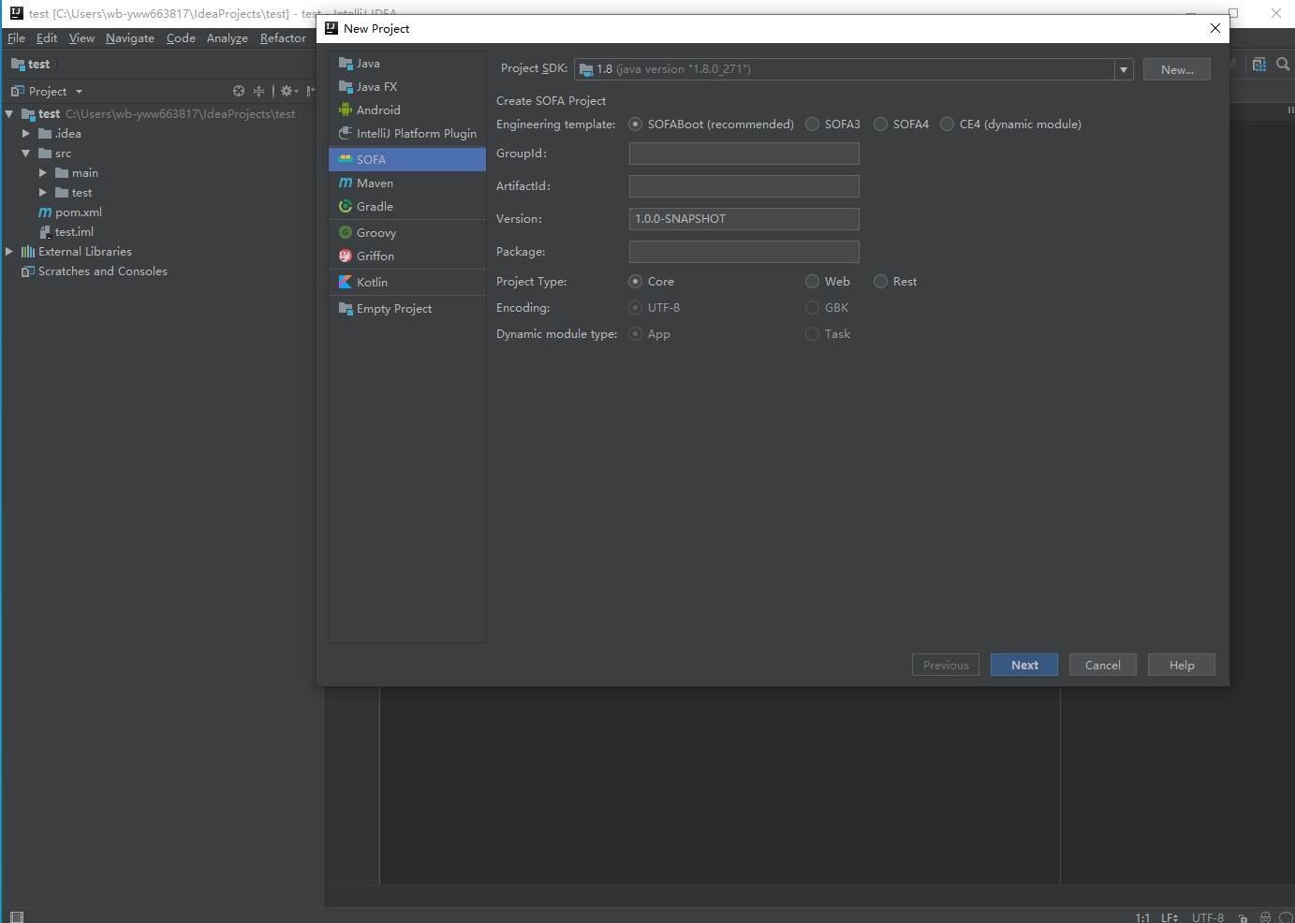Click Version field with 1.0.0-SNAPSHOT
The height and width of the screenshot is (923, 1295).
point(744,219)
